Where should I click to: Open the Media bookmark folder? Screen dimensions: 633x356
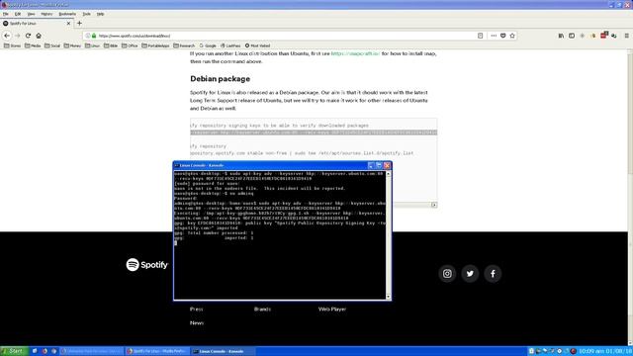click(x=33, y=45)
